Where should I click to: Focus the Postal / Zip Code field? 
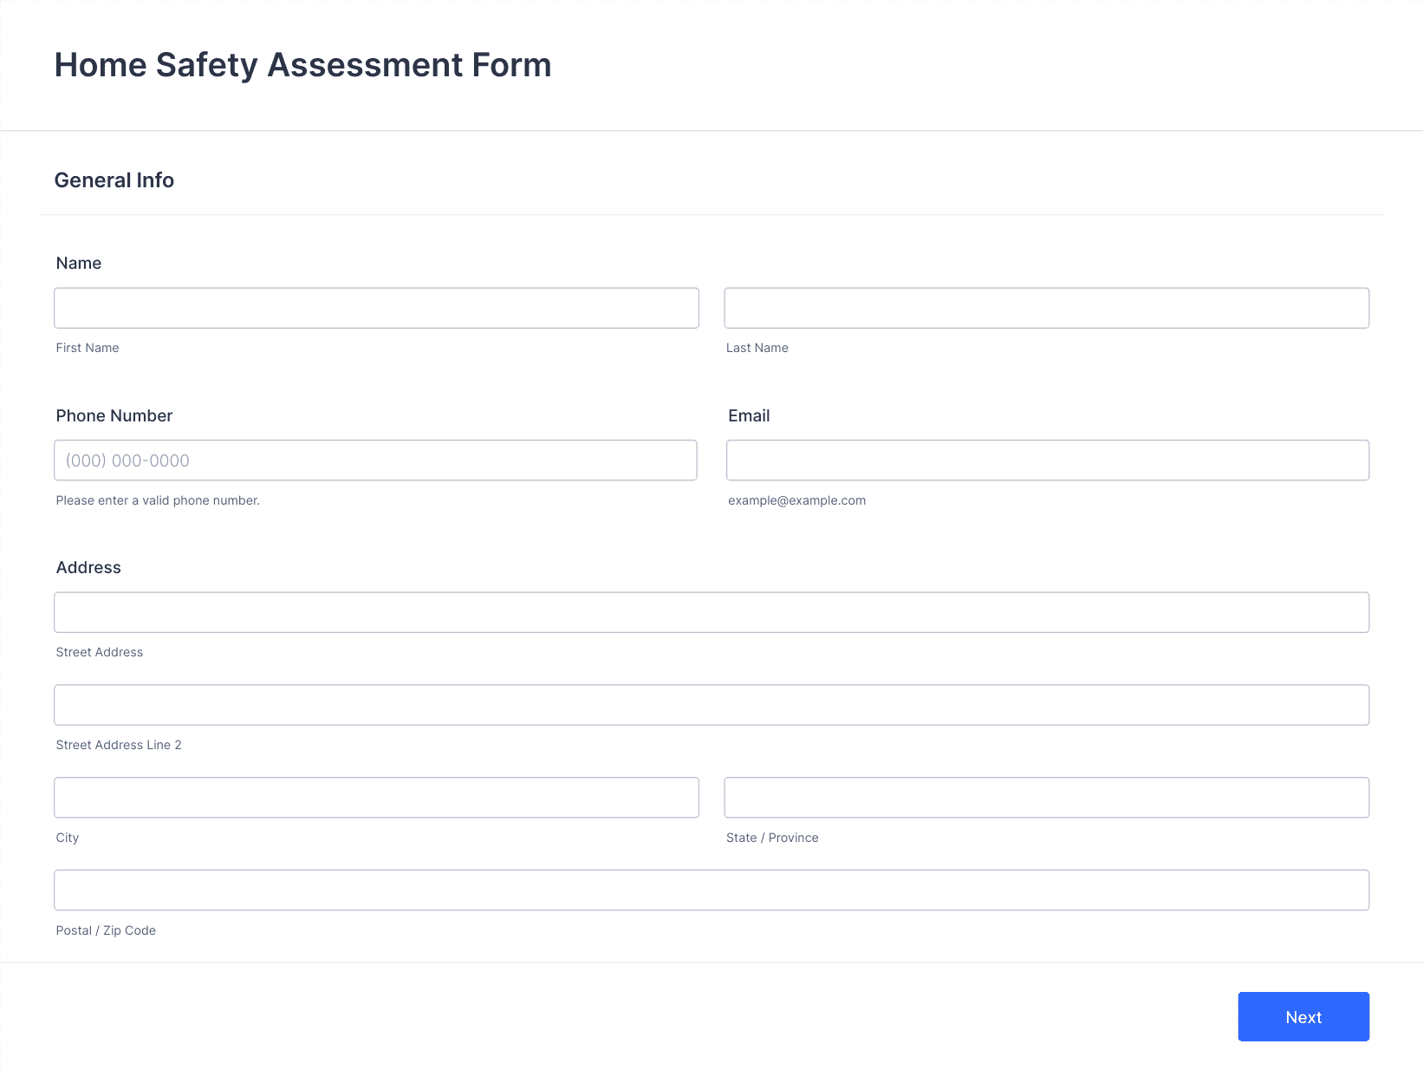(x=711, y=891)
